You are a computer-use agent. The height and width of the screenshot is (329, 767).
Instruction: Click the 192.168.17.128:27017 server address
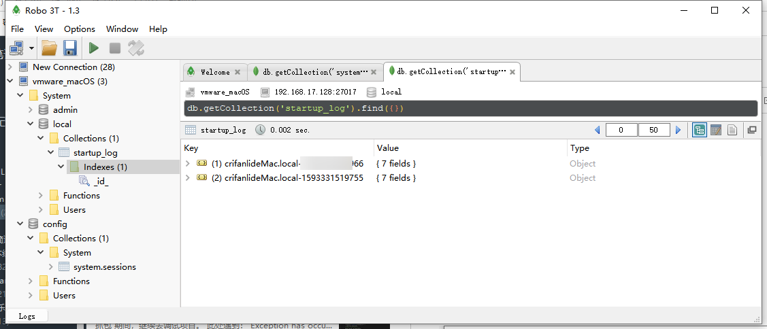tap(316, 92)
